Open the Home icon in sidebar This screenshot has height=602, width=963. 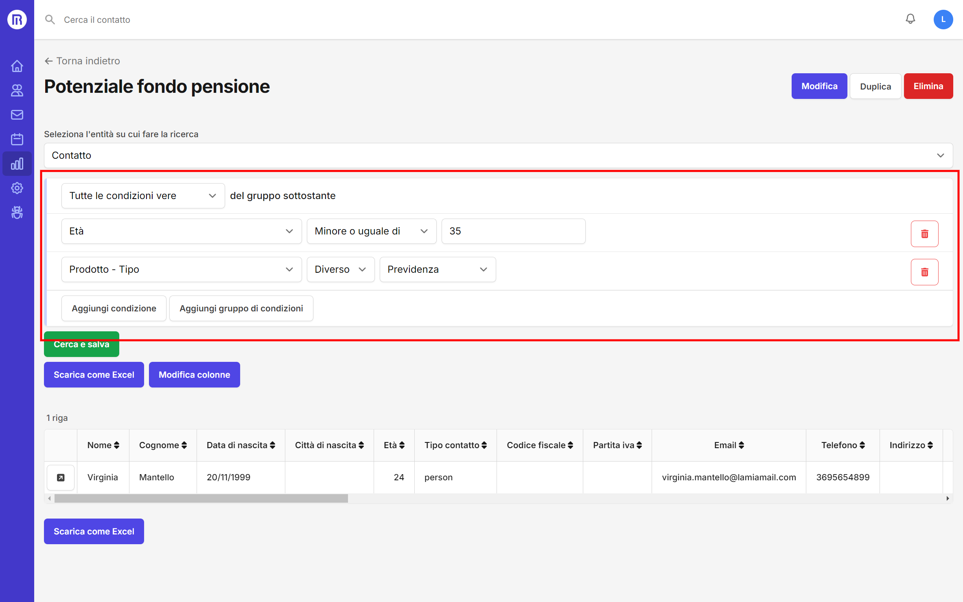click(17, 66)
